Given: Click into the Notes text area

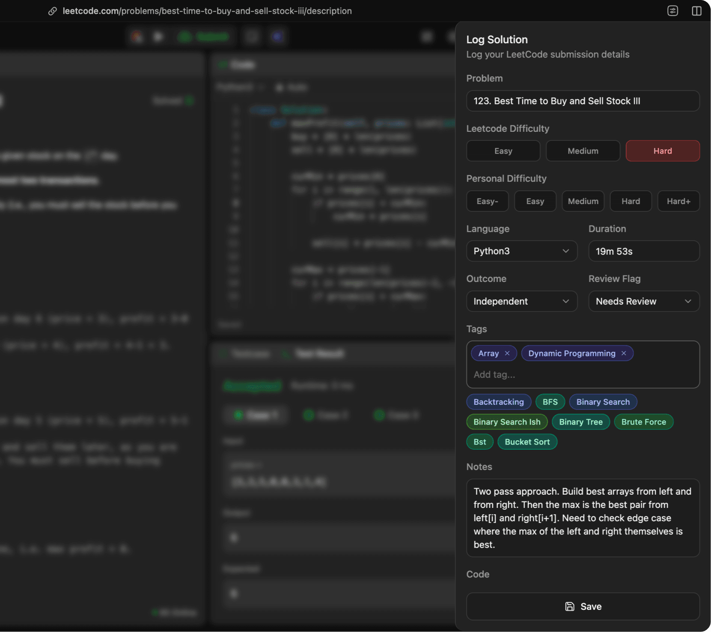Looking at the screenshot, I should 583,518.
